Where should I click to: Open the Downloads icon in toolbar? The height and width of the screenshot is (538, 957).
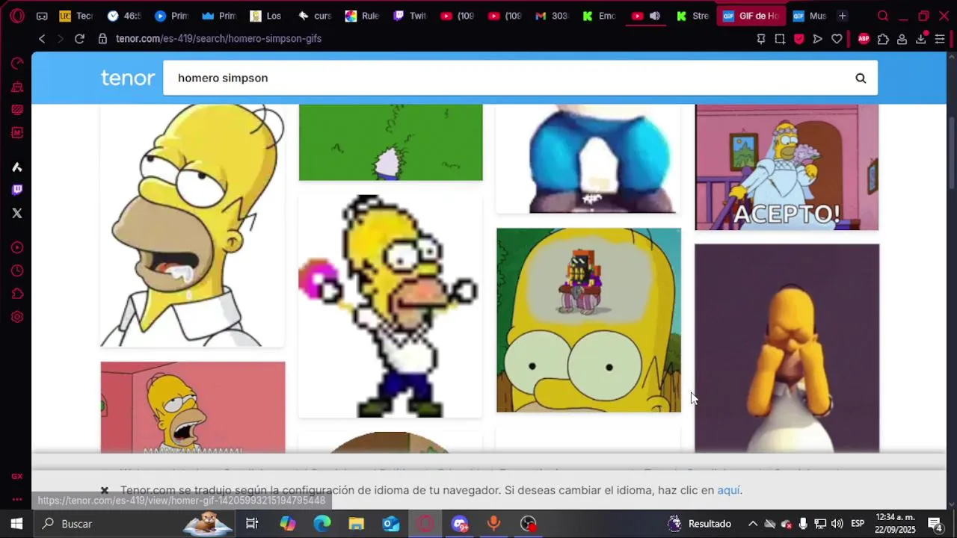pos(921,39)
